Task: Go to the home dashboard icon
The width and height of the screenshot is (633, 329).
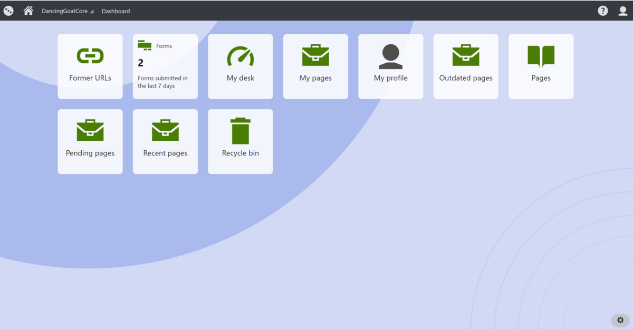Action: (28, 11)
